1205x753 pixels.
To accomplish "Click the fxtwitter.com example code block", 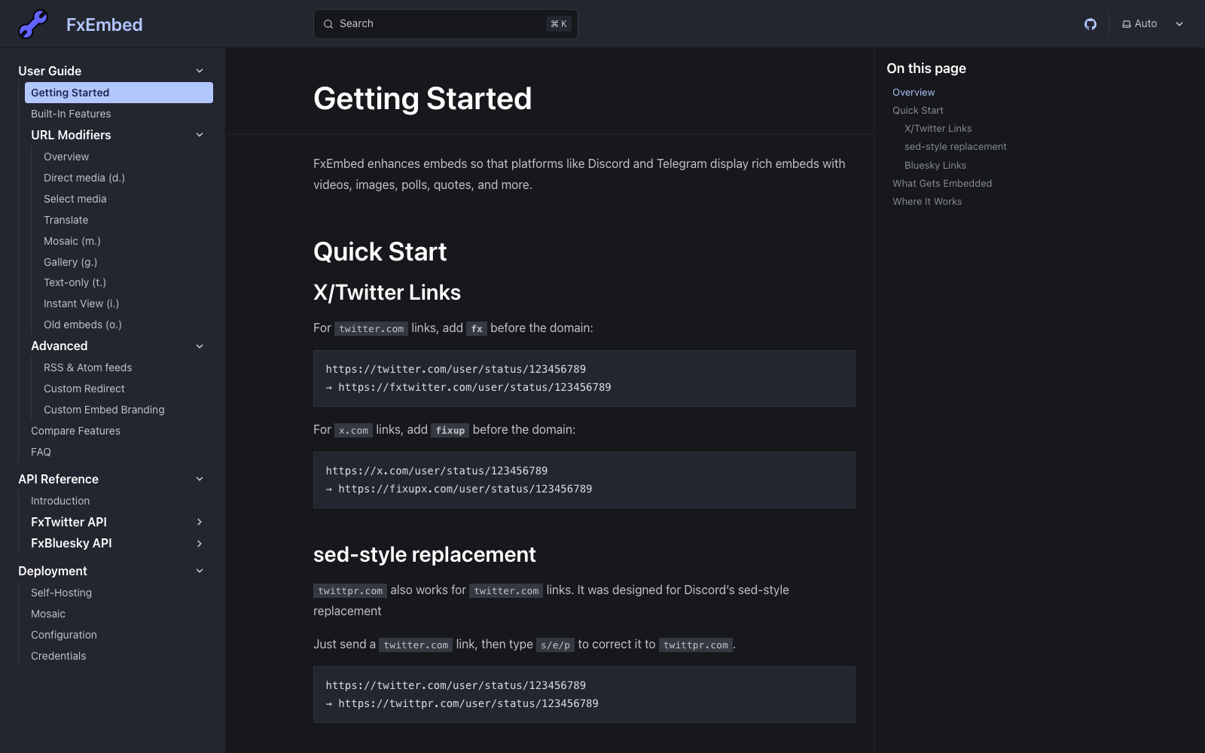I will tap(584, 378).
